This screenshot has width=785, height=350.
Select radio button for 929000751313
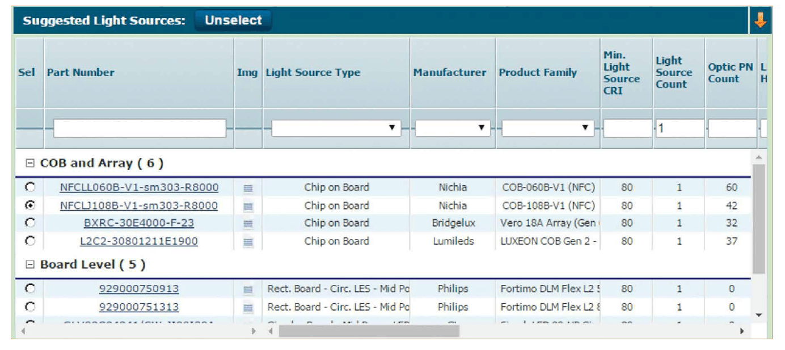click(x=29, y=307)
